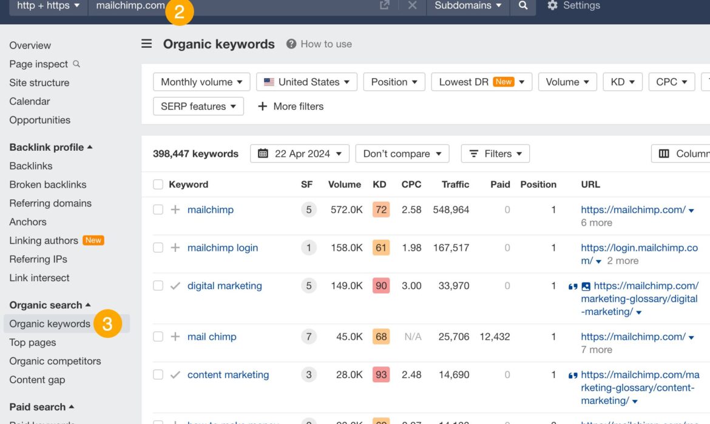Open SERP features count 1 for mailchimp login
710x424 pixels.
(x=309, y=247)
